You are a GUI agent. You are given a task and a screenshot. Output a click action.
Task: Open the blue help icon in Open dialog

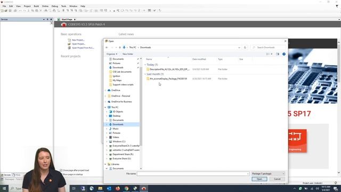(284, 54)
